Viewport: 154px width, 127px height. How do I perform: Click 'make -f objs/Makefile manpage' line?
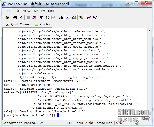(29, 85)
